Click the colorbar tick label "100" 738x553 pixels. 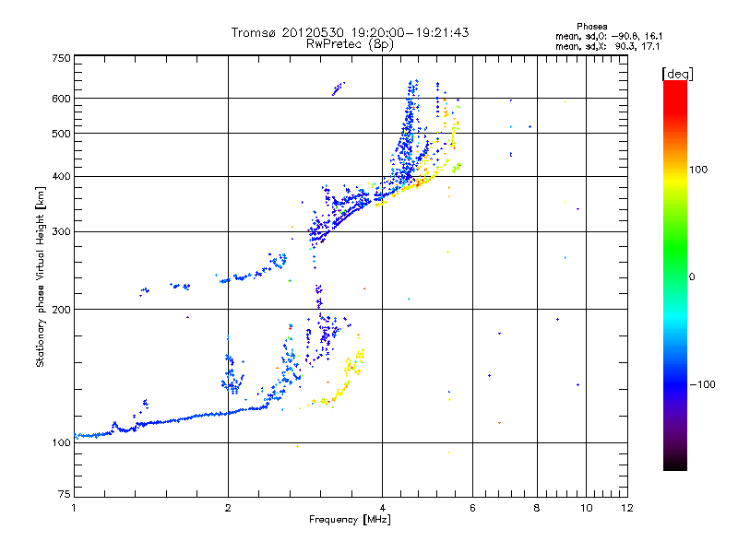(698, 170)
